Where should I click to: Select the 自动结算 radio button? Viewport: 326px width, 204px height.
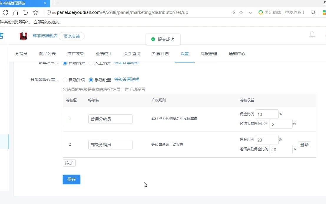(65, 63)
